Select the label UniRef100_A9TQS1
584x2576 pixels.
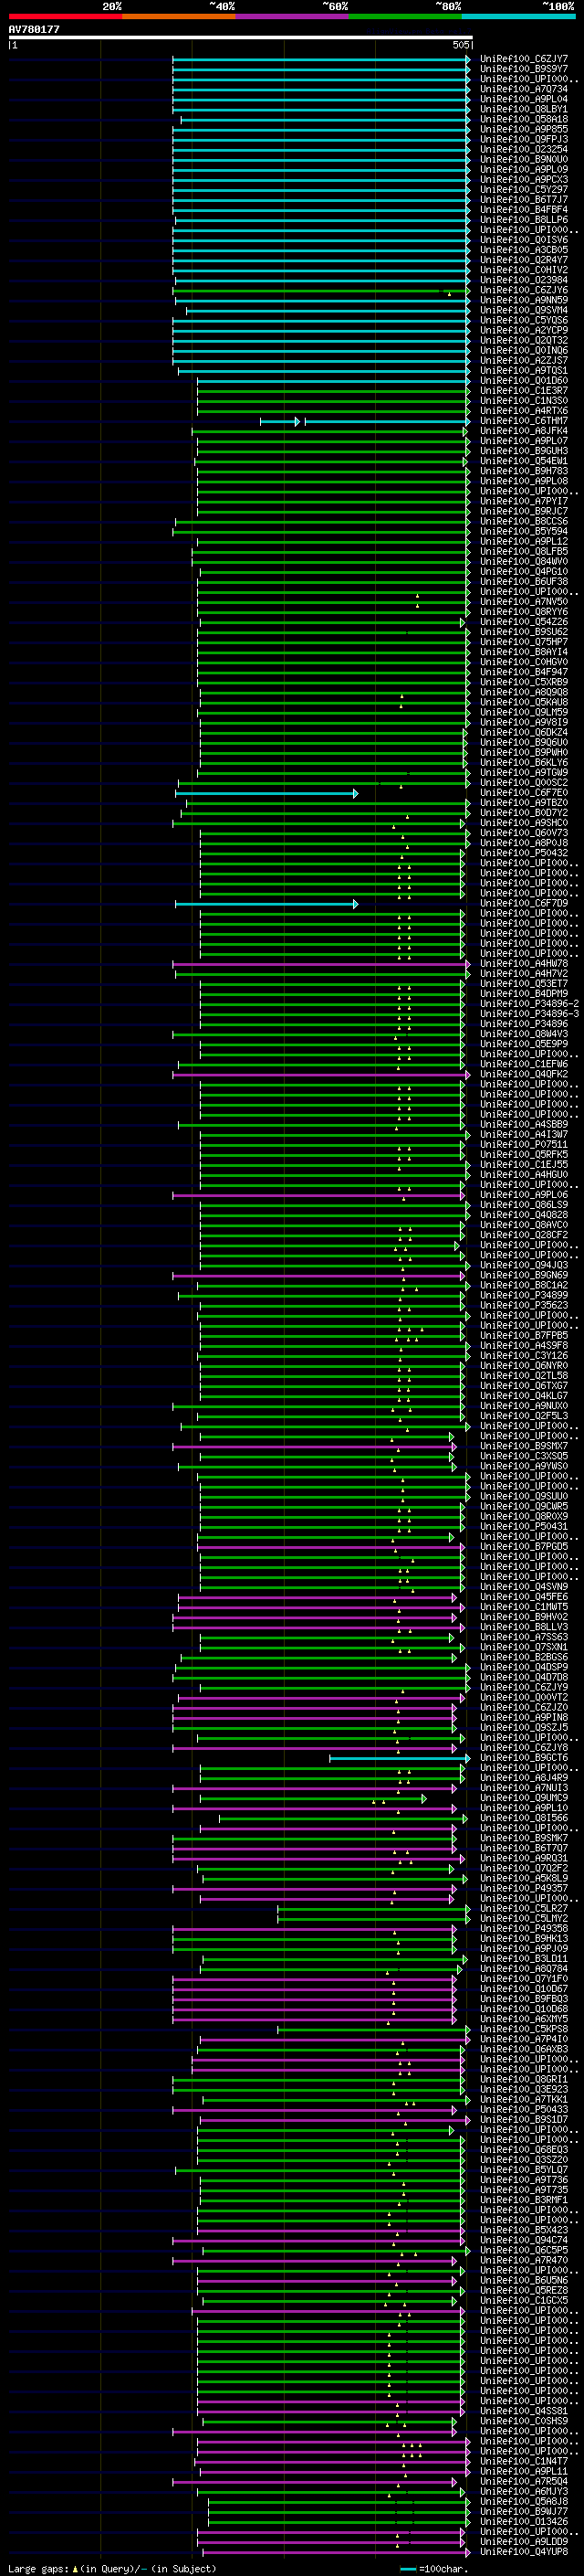click(524, 370)
